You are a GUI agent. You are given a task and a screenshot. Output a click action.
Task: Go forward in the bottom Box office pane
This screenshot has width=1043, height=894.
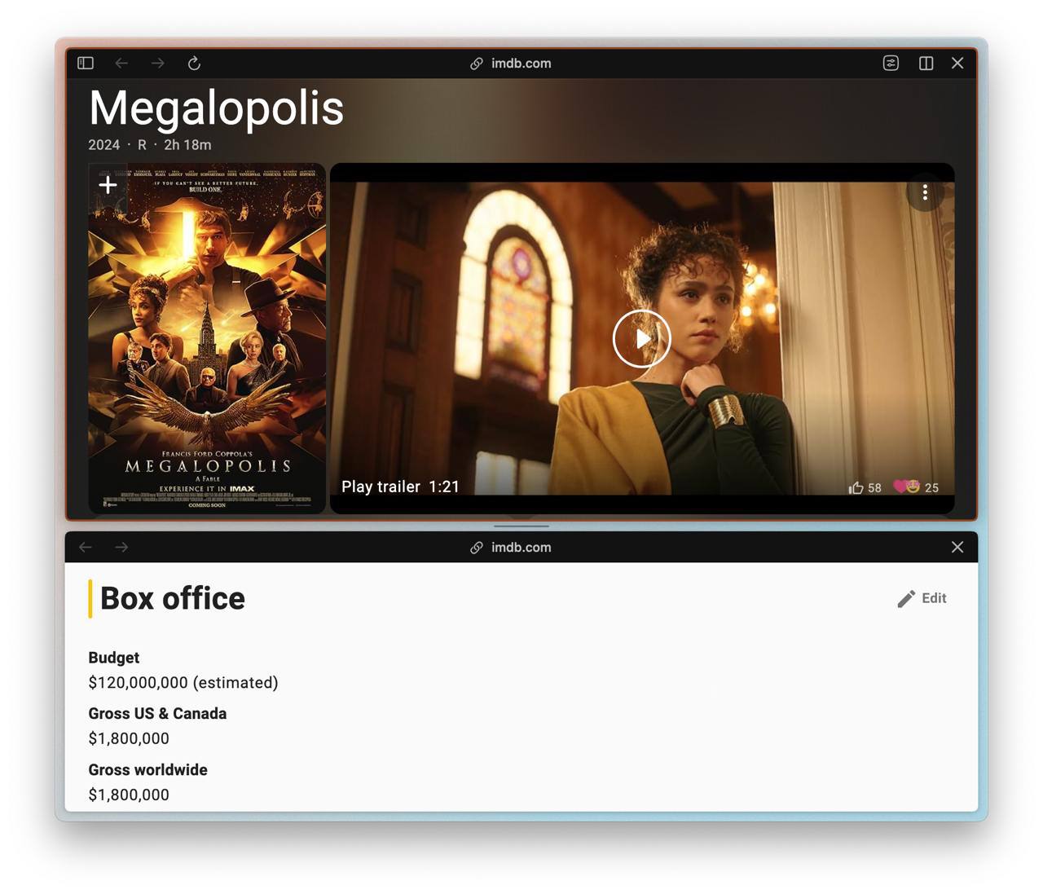(121, 547)
